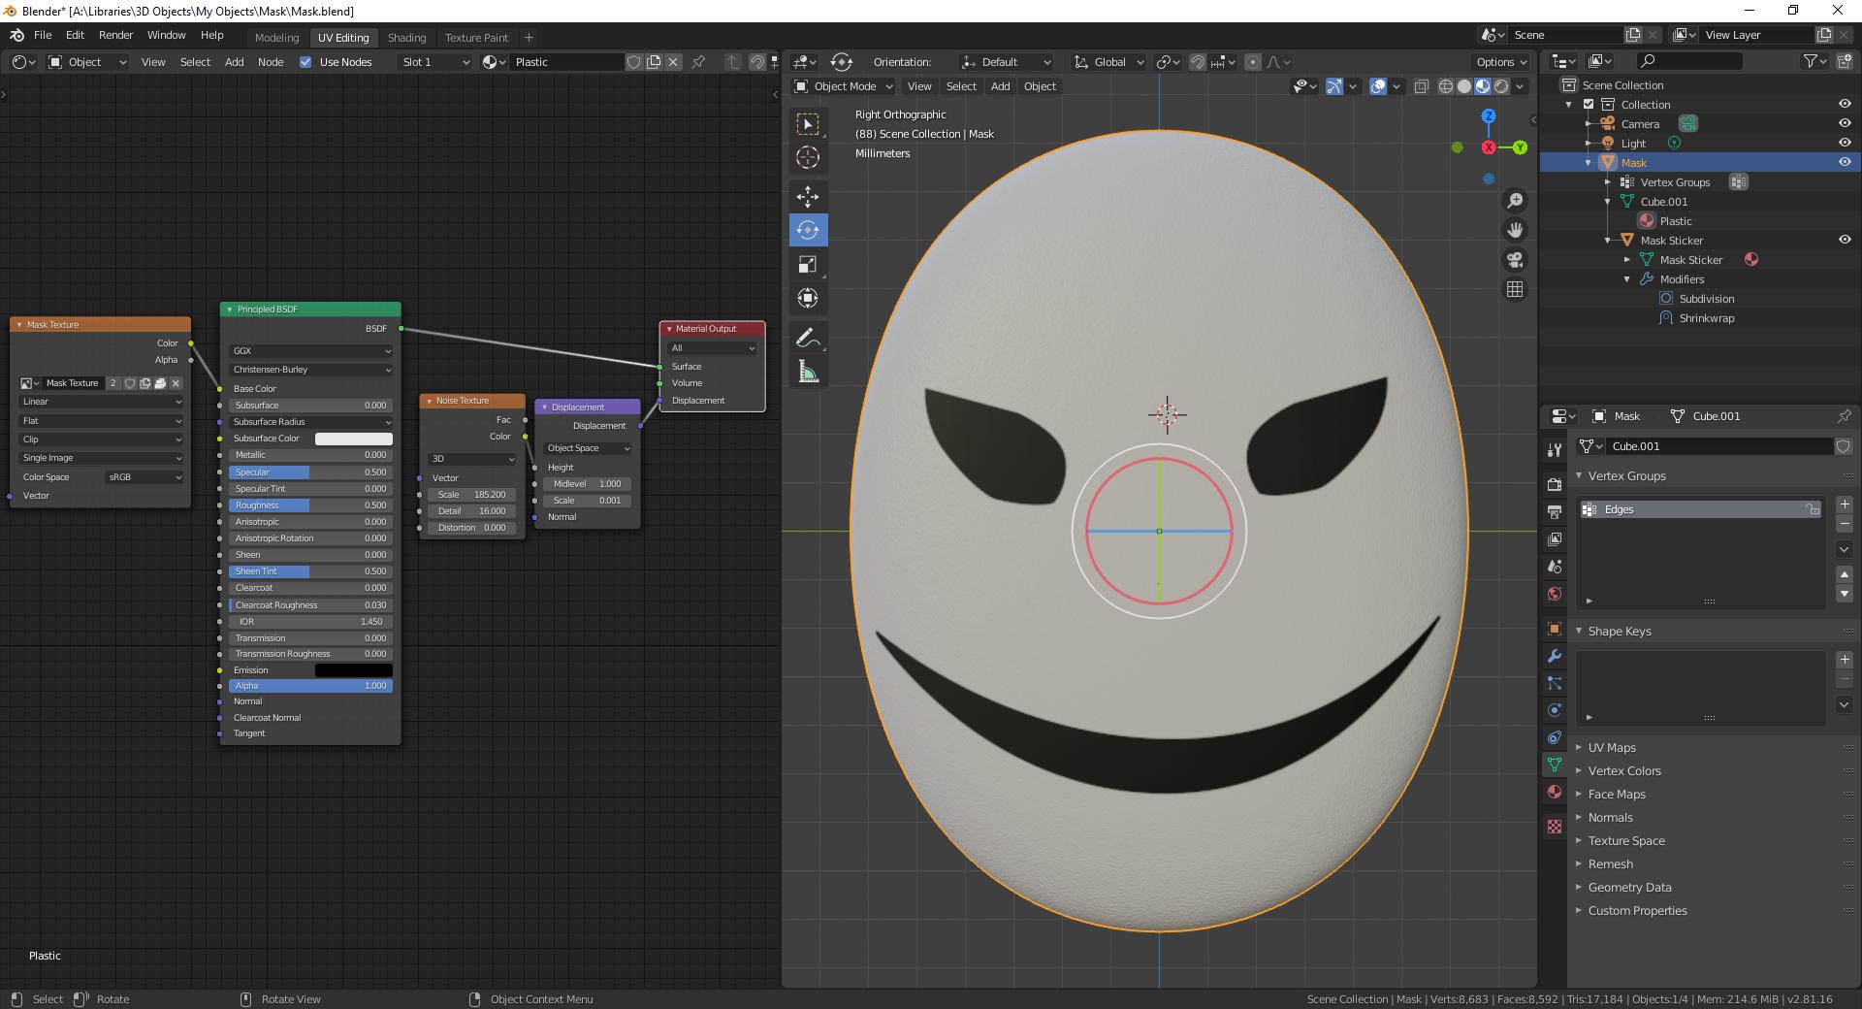
Task: Select the Annotate tool
Action: 808,339
